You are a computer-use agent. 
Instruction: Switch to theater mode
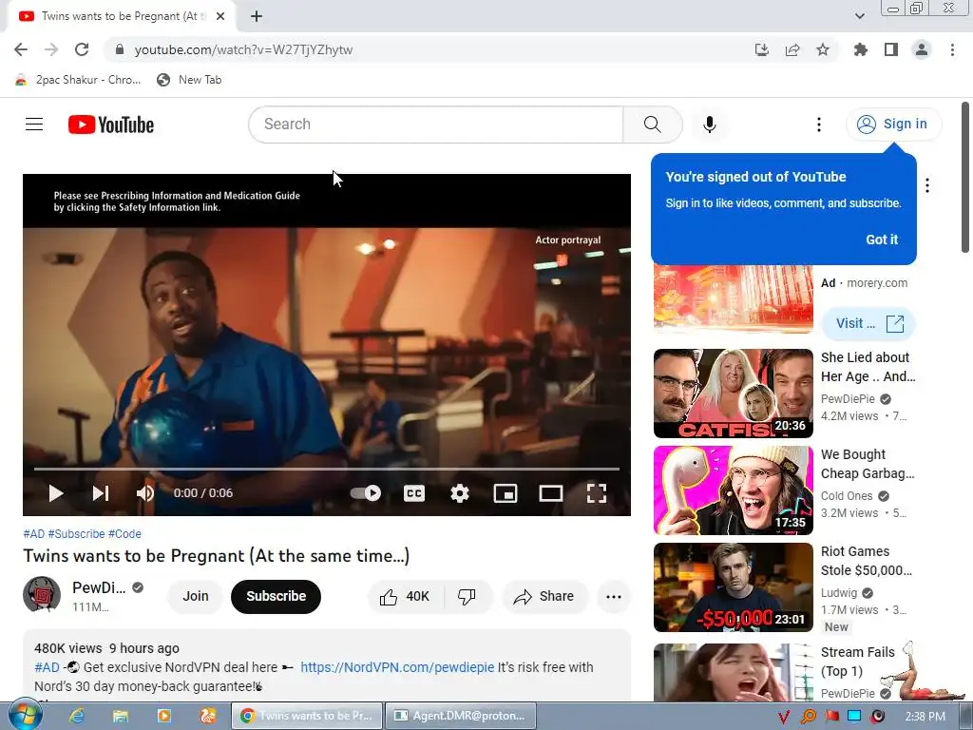point(550,493)
